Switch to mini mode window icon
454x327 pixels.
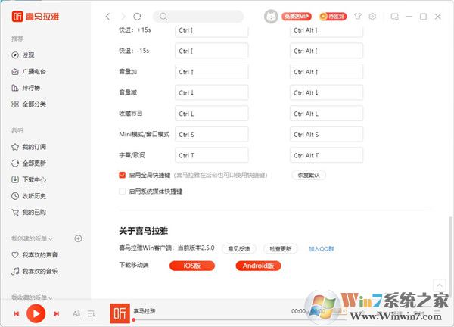click(x=394, y=17)
